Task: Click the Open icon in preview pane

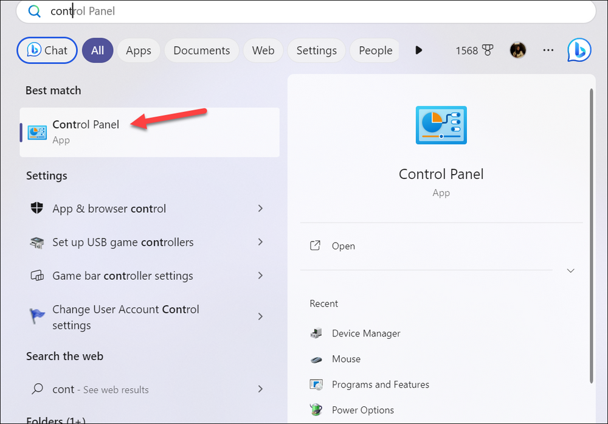Action: point(315,246)
